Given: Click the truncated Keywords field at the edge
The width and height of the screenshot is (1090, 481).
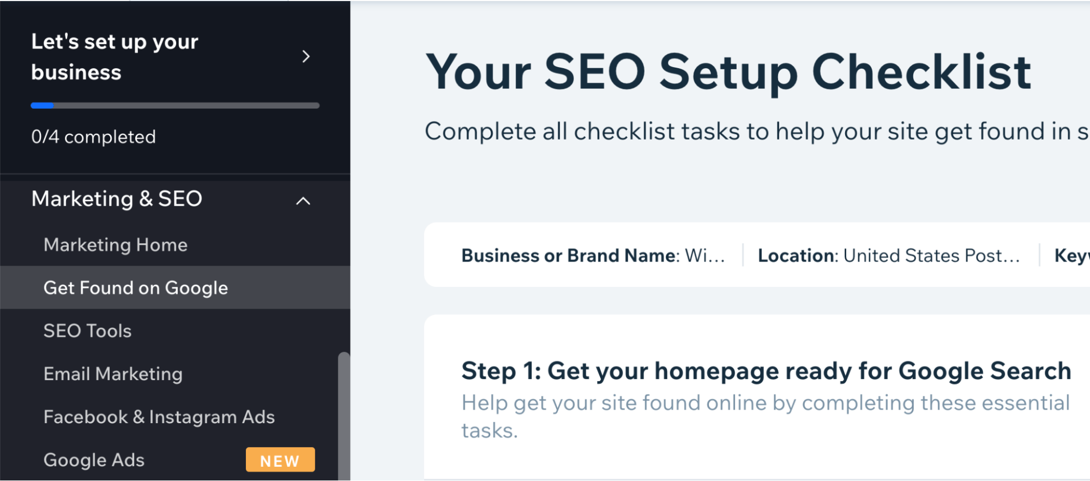Looking at the screenshot, I should 1071,256.
